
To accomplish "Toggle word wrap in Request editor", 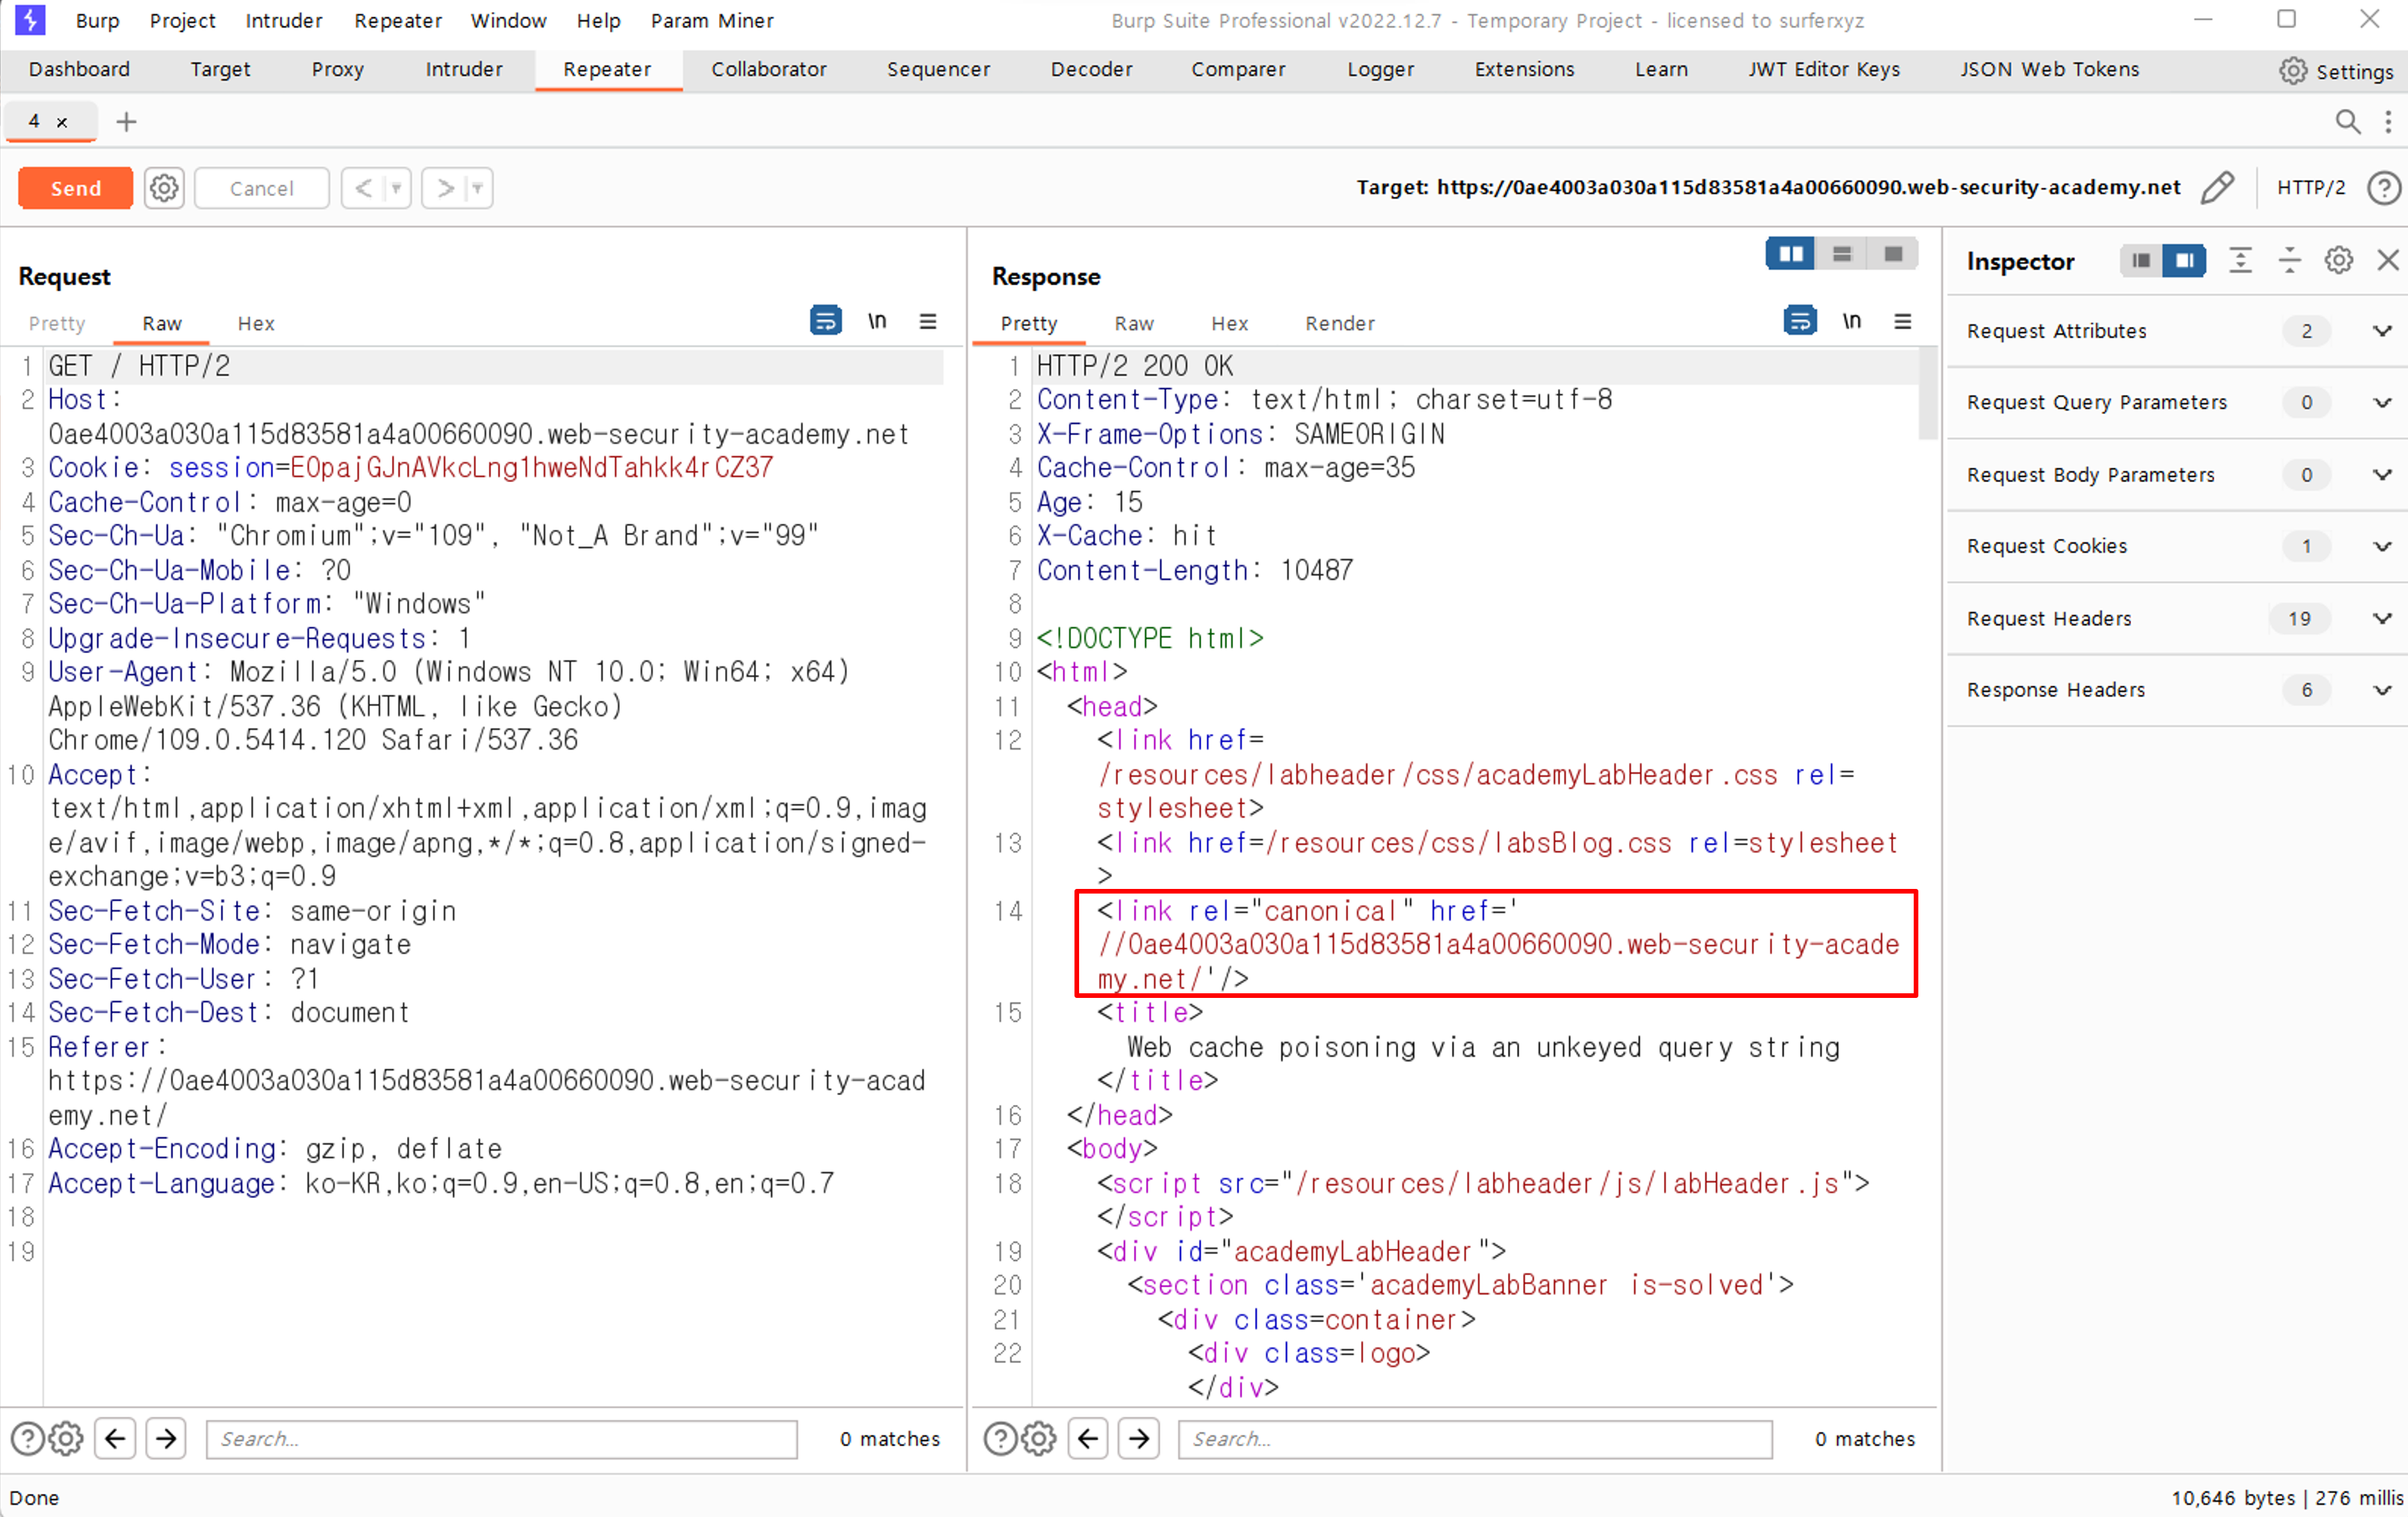I will coord(825,321).
